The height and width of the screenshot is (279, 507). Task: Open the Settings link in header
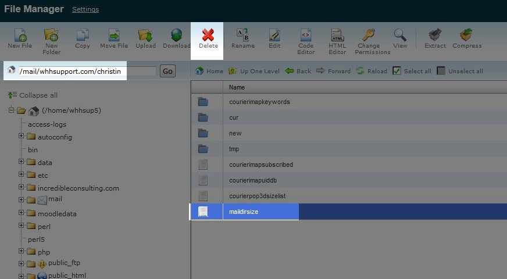[x=85, y=9]
